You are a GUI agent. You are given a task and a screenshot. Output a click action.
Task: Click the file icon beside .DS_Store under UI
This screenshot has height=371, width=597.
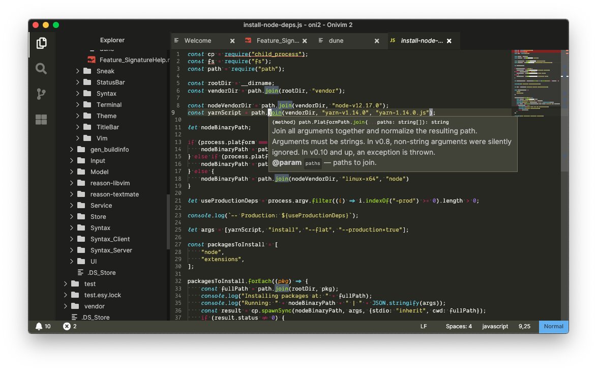(x=80, y=273)
